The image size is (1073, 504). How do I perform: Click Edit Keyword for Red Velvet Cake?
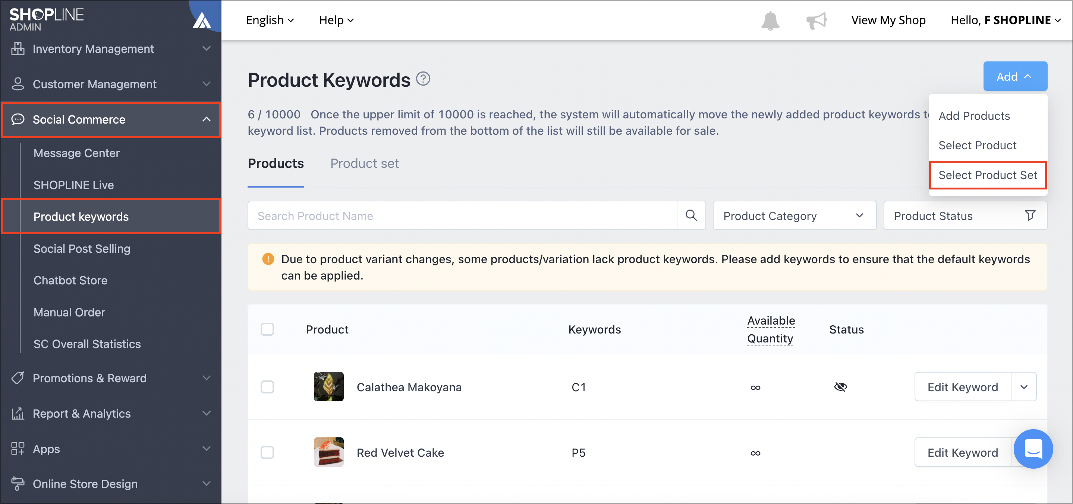[963, 452]
